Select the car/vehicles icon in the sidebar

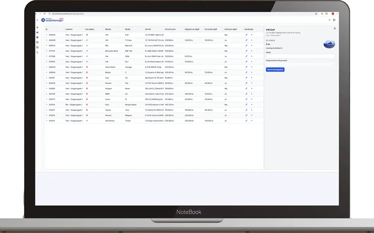tap(37, 32)
